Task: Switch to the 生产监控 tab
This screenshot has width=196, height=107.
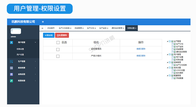Action: [x=103, y=28]
